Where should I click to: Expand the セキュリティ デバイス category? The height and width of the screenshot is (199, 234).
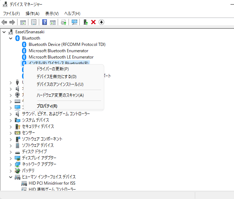click(x=10, y=127)
